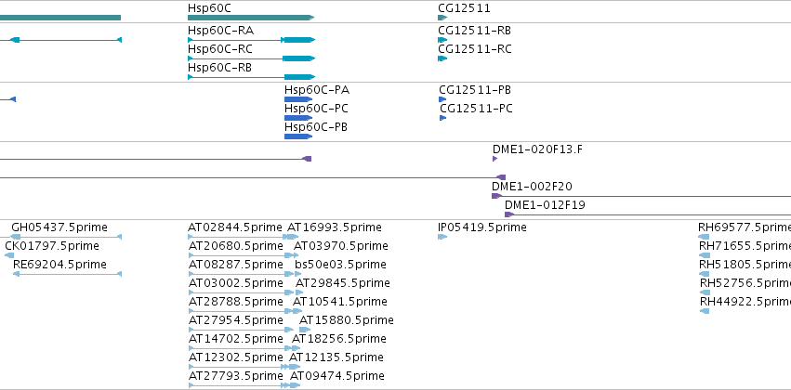Select the DME1-002F20 feature label
The height and width of the screenshot is (390, 791).
[533, 187]
